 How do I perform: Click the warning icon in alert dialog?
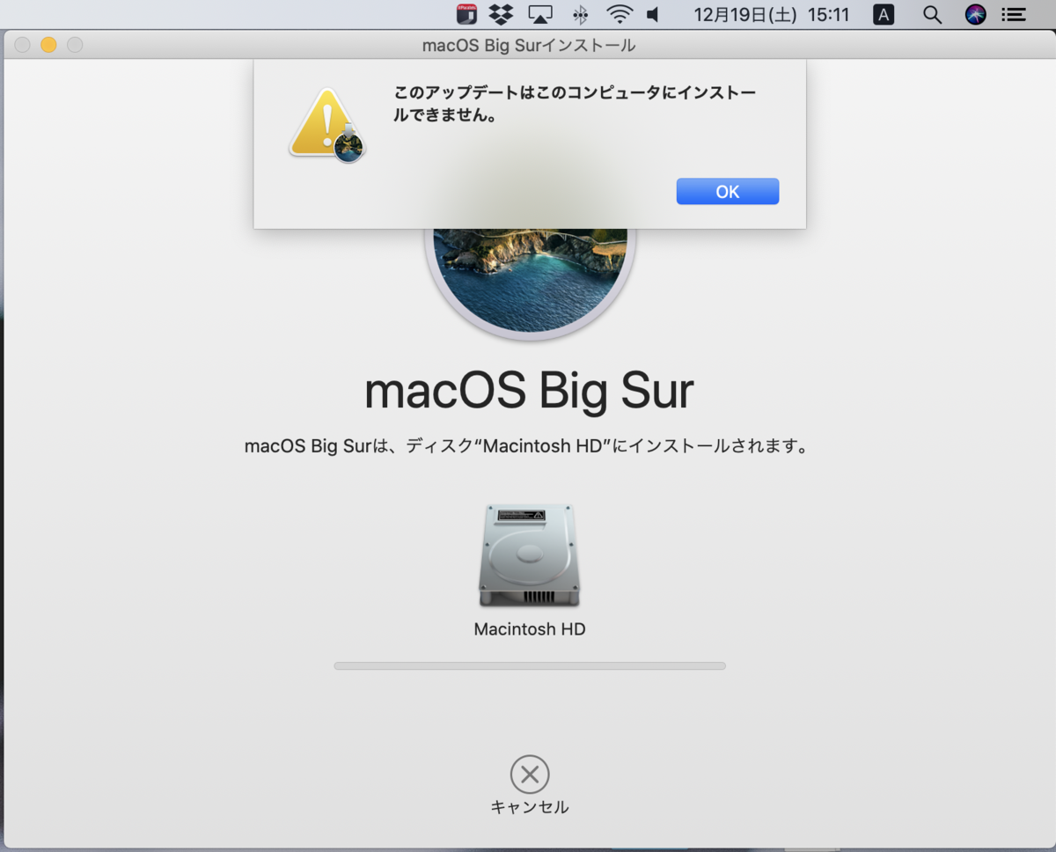327,125
